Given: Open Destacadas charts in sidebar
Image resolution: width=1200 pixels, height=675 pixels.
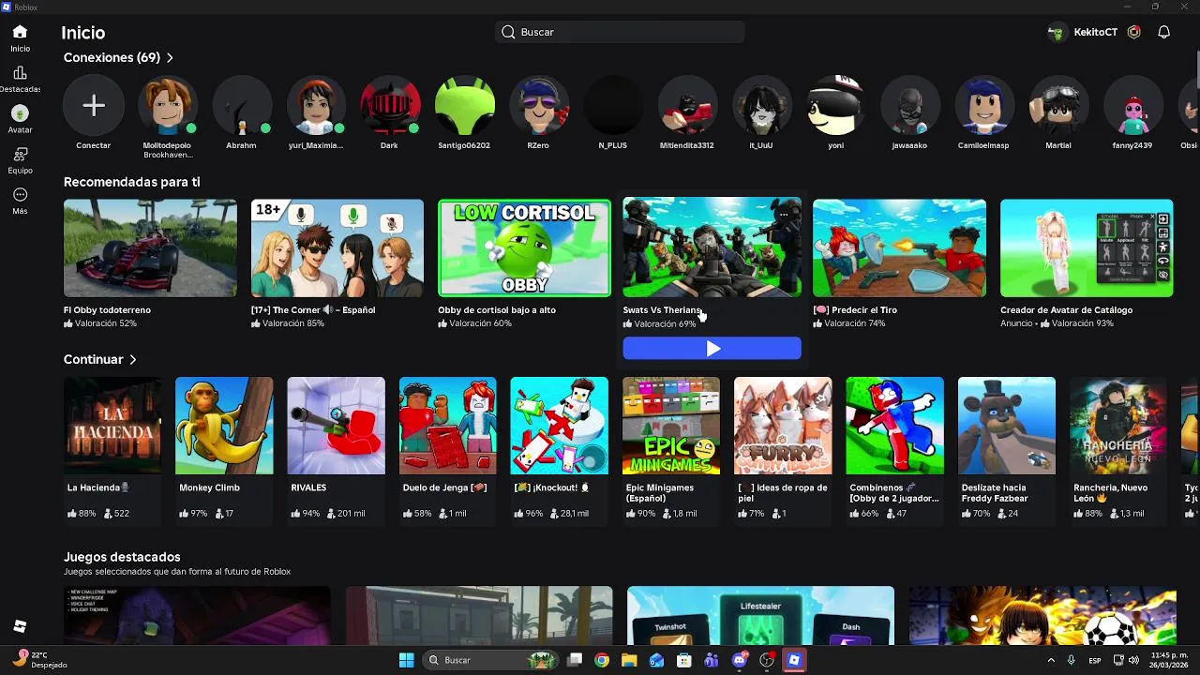Looking at the screenshot, I should point(20,79).
